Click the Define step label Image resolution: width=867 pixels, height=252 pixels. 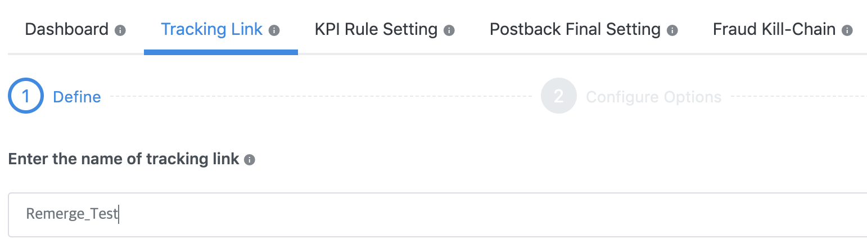[77, 97]
